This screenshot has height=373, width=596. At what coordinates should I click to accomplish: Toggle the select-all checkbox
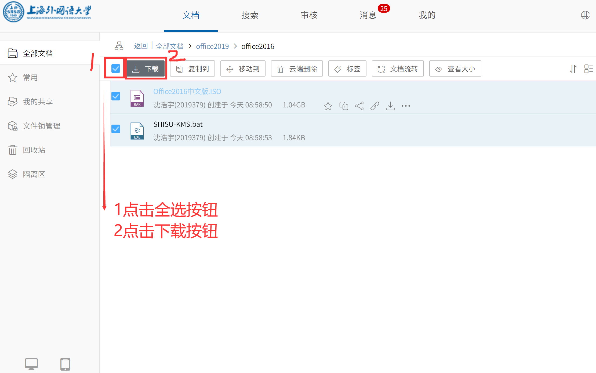(x=116, y=69)
